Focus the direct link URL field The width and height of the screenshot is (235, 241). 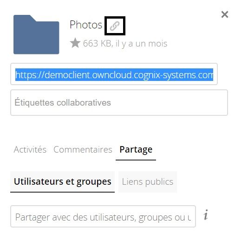tap(114, 74)
